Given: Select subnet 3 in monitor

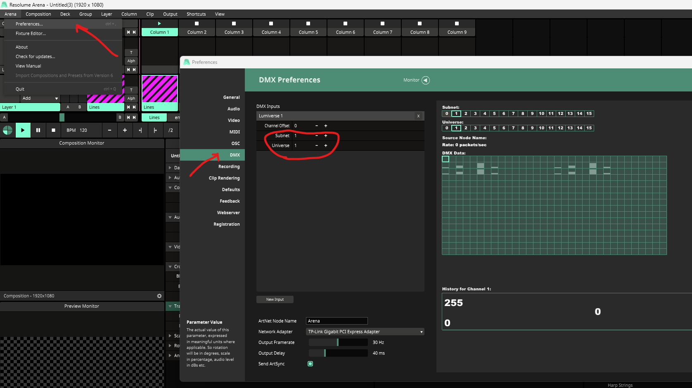Looking at the screenshot, I should (x=475, y=114).
